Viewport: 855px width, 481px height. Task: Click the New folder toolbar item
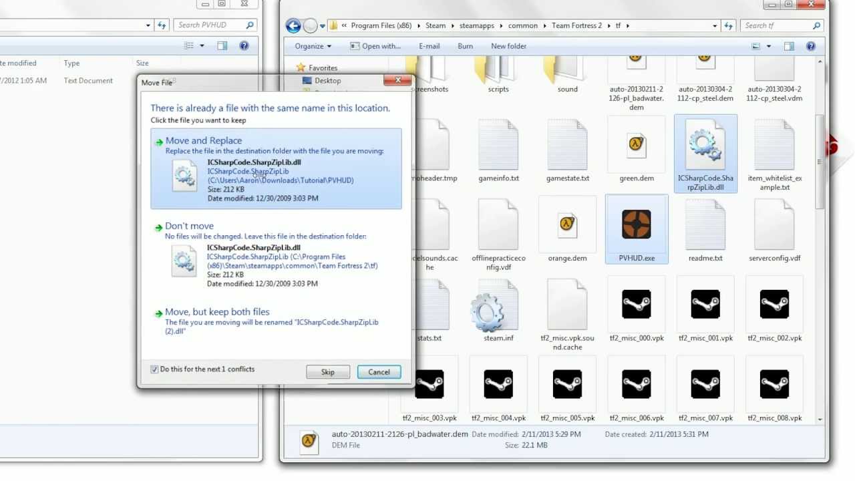point(509,46)
